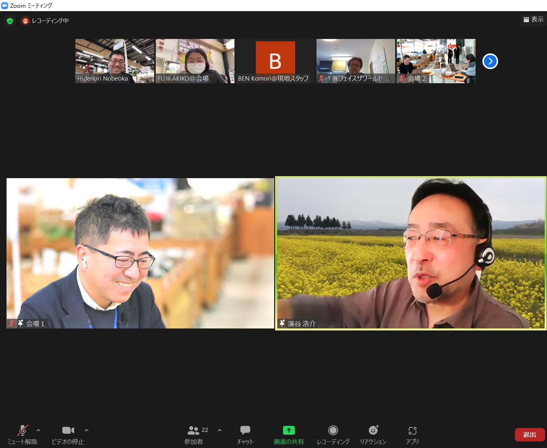Image resolution: width=547 pixels, height=448 pixels.
Task: Click muted mic icon on 会場 1 label
Action: tap(11, 324)
